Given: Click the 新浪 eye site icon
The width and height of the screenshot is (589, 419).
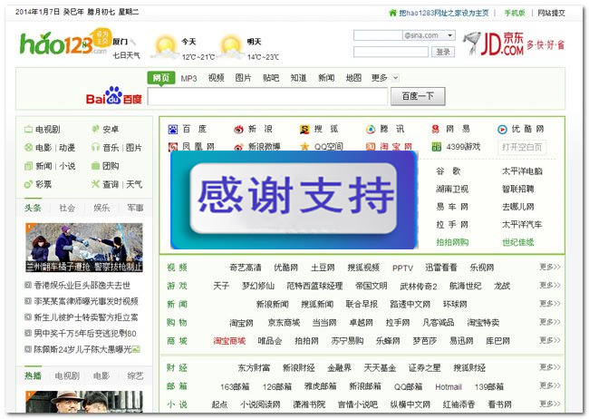Looking at the screenshot, I should click(x=238, y=130).
